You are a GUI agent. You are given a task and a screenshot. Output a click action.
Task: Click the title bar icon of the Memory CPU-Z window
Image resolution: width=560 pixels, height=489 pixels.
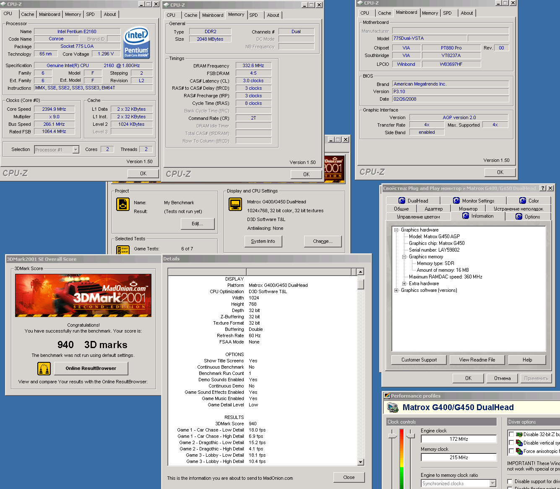[x=167, y=5]
